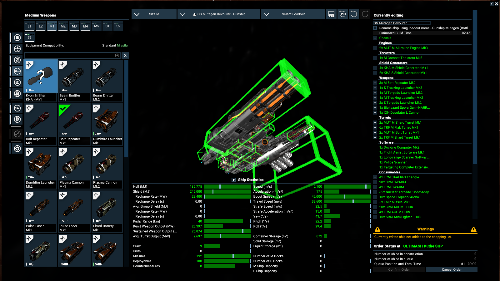Click the Currently editing panel scrollbar
500x281 pixels.
pos(475,87)
